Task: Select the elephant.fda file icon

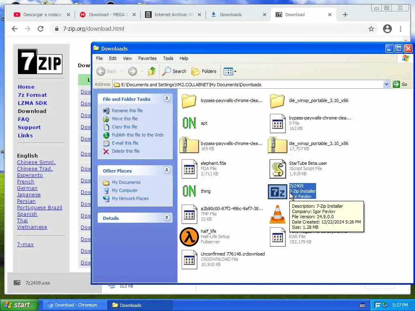Action: 189,169
